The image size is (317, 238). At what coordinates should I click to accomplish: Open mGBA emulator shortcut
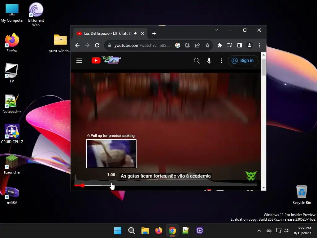[x=12, y=196]
